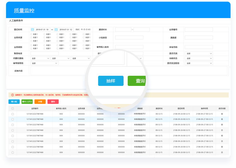The height and width of the screenshot is (168, 236).
Task: Open the end date calendar icon
Action: (56, 29)
